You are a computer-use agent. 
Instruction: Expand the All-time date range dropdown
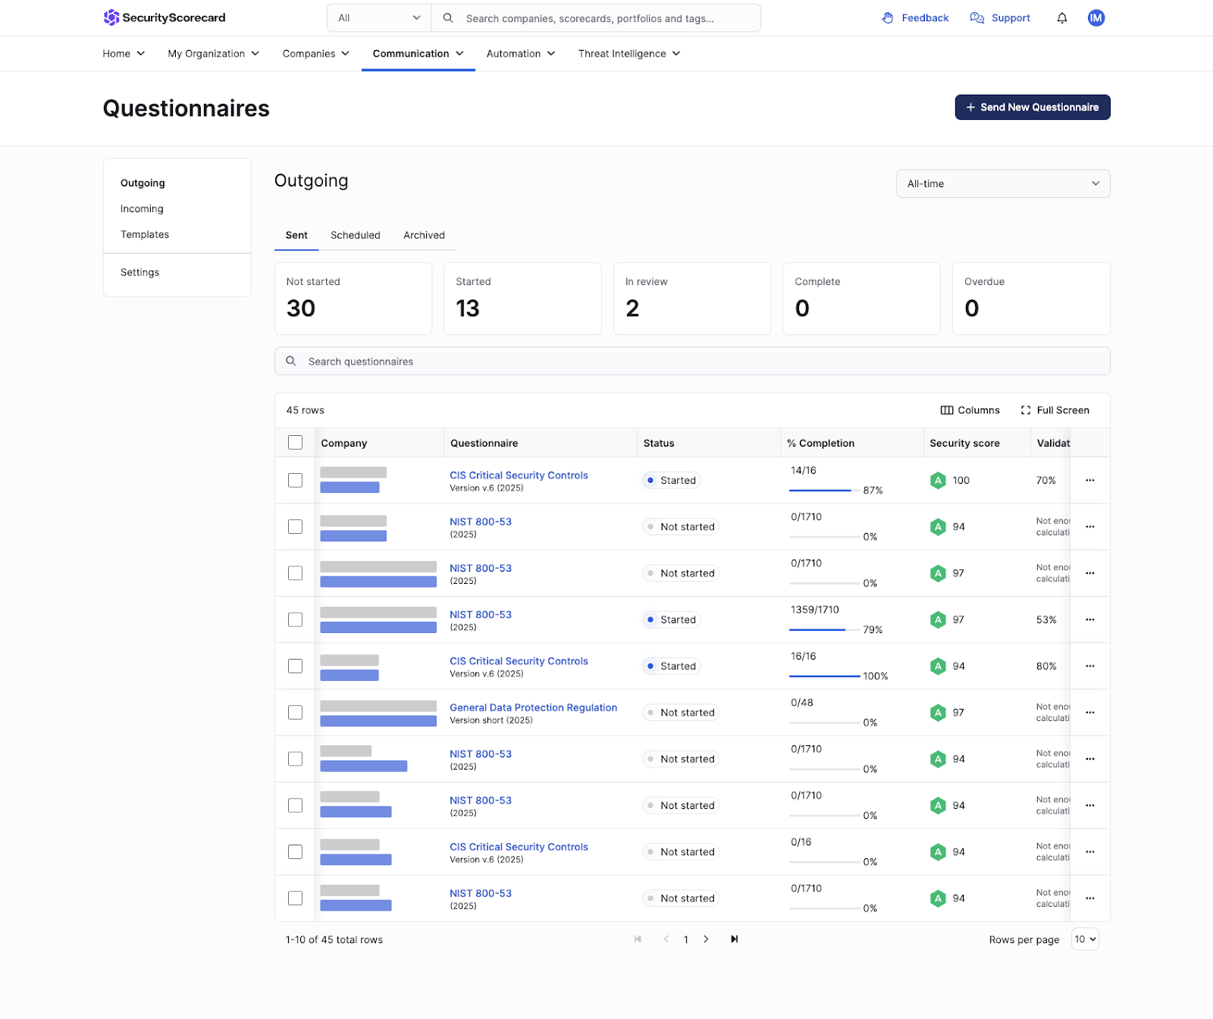coord(1002,183)
